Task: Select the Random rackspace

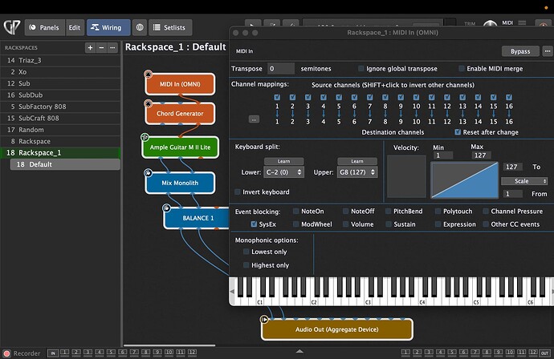Action: point(60,130)
